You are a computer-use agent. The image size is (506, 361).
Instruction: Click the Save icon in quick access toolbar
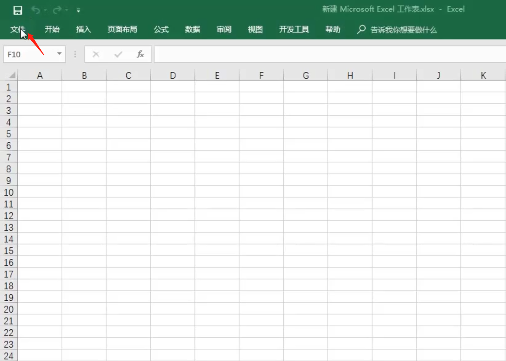(18, 10)
